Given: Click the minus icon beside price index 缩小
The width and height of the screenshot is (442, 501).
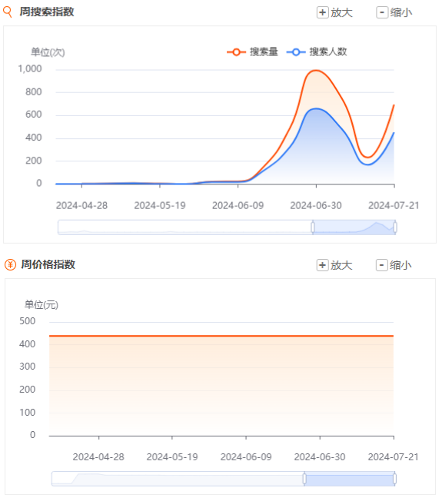Looking at the screenshot, I should (381, 265).
